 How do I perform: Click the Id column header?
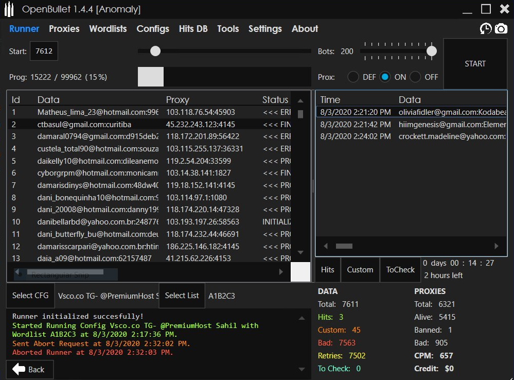point(16,100)
